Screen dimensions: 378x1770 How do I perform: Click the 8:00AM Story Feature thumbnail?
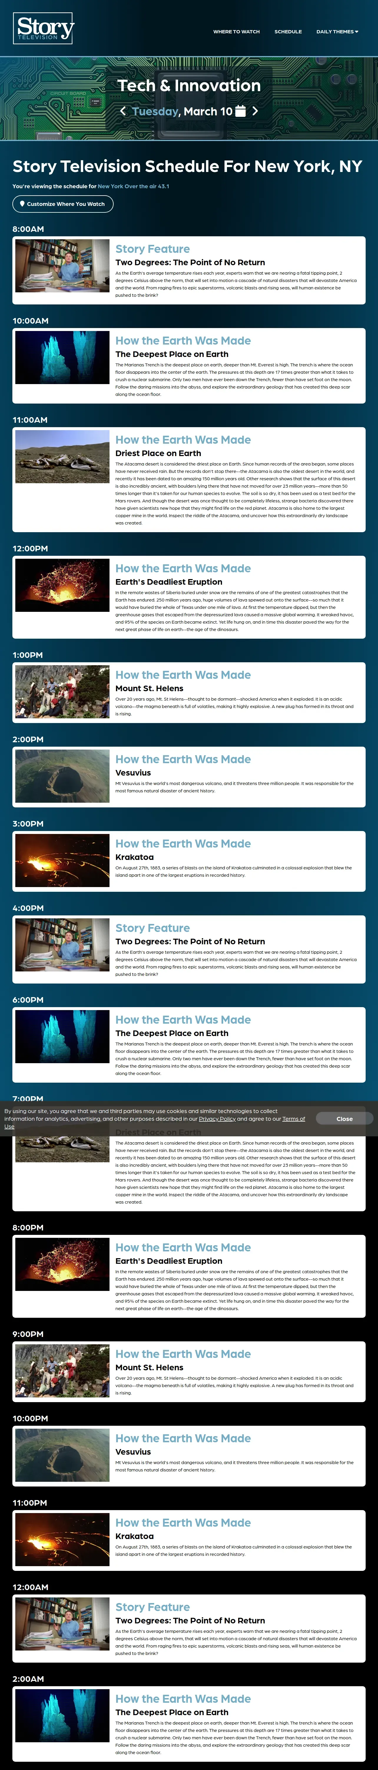62,265
